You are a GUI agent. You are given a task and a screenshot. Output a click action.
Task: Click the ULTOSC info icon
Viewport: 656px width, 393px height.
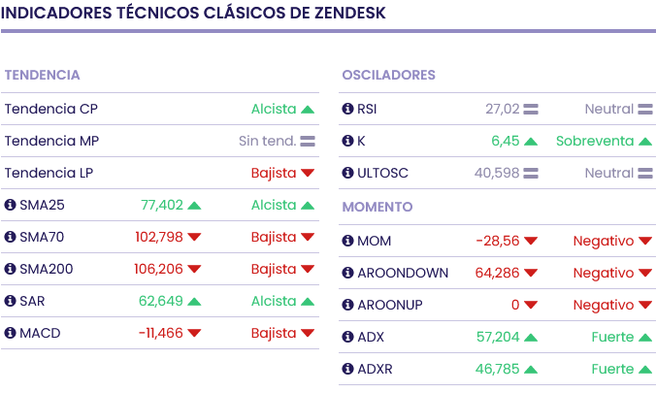pos(348,174)
